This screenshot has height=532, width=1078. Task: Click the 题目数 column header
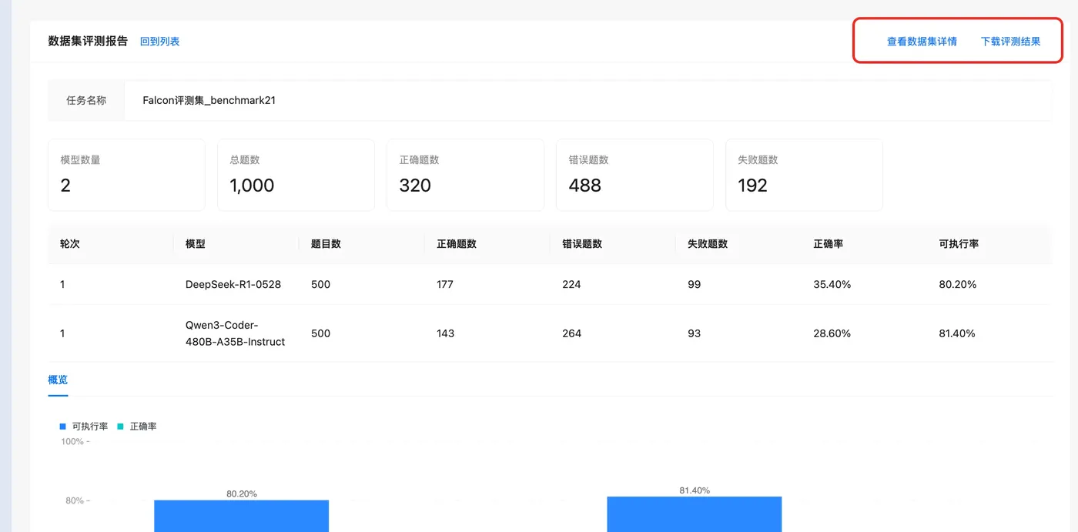326,243
